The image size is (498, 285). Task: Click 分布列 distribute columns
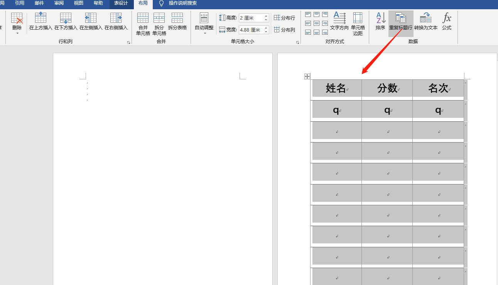click(284, 30)
